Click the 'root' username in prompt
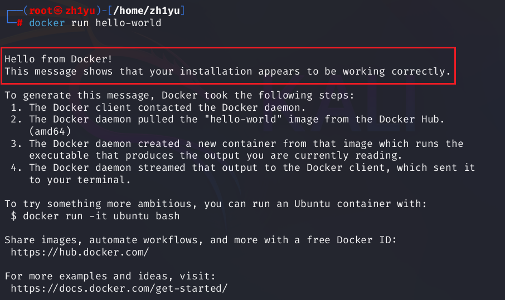 [x=42, y=11]
